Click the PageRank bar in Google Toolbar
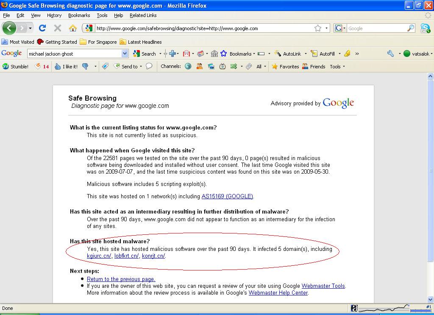Image resolution: width=434 pixels, height=315 pixels. click(261, 54)
